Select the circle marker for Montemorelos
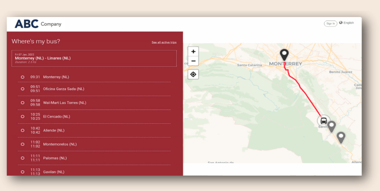Screen dimensions: 380x191 (22, 144)
